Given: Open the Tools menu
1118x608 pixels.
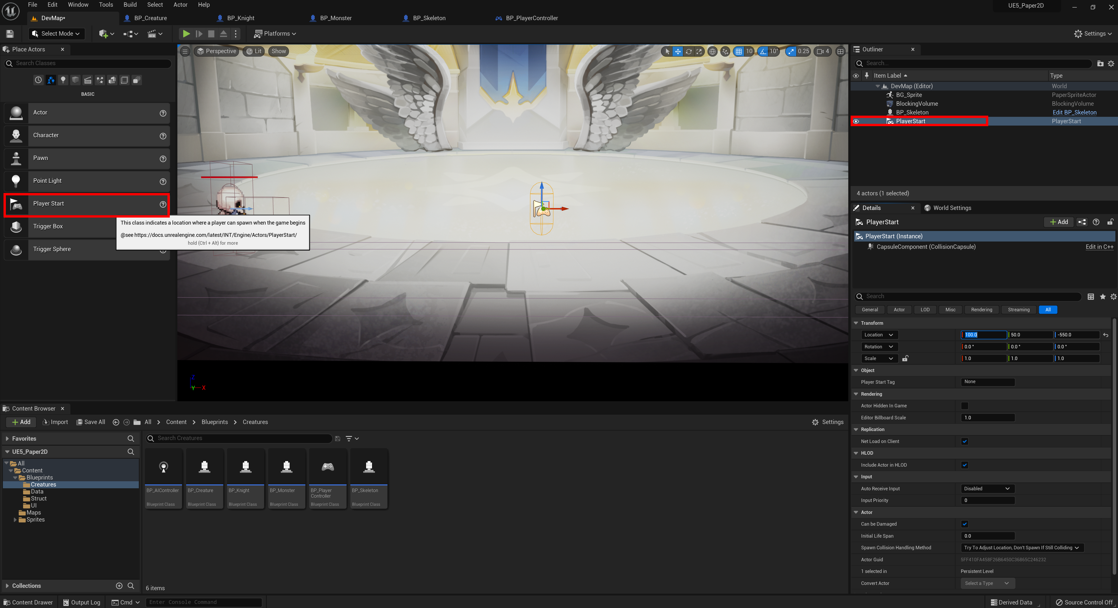Looking at the screenshot, I should [106, 5].
